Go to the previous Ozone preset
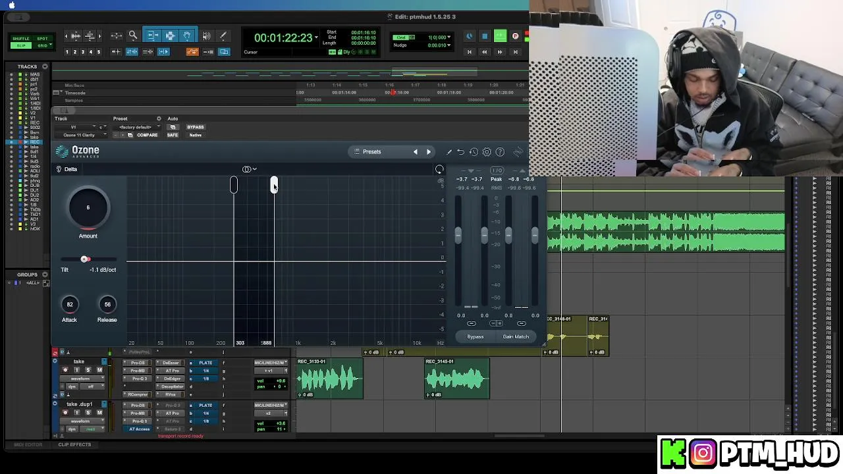This screenshot has width=843, height=474. pos(415,152)
